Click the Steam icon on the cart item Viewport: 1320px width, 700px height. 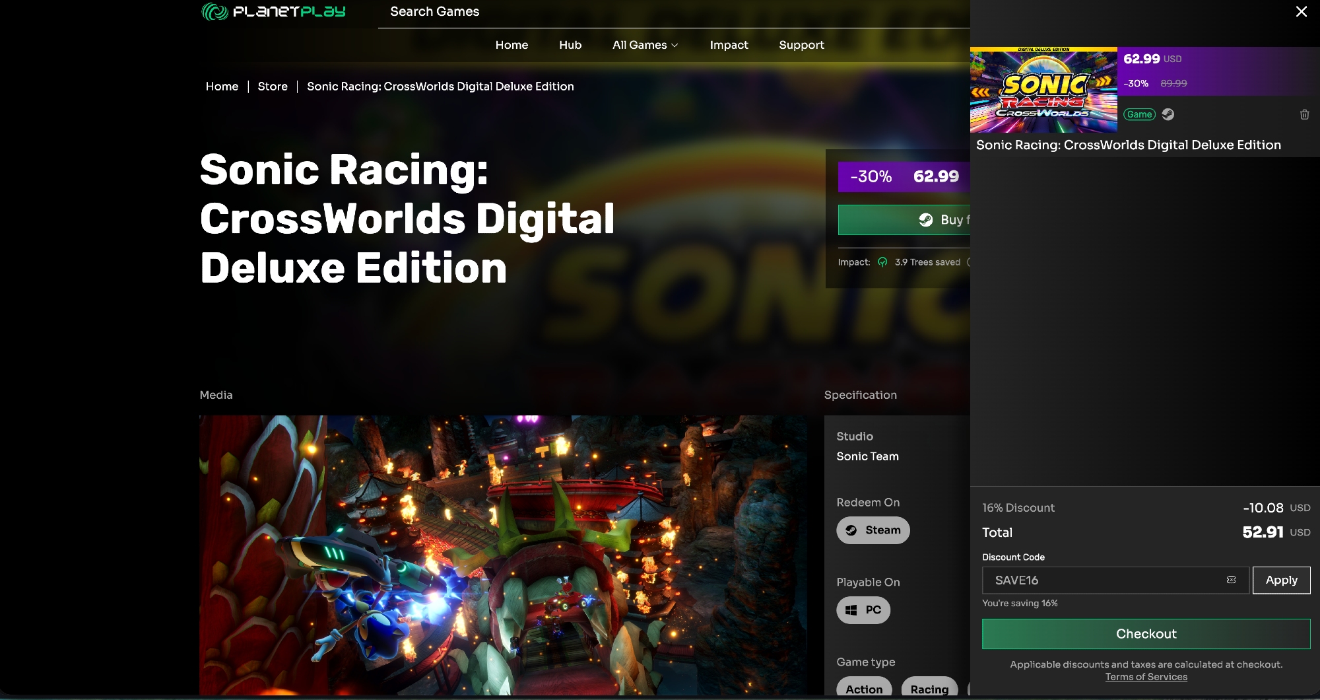(x=1168, y=114)
